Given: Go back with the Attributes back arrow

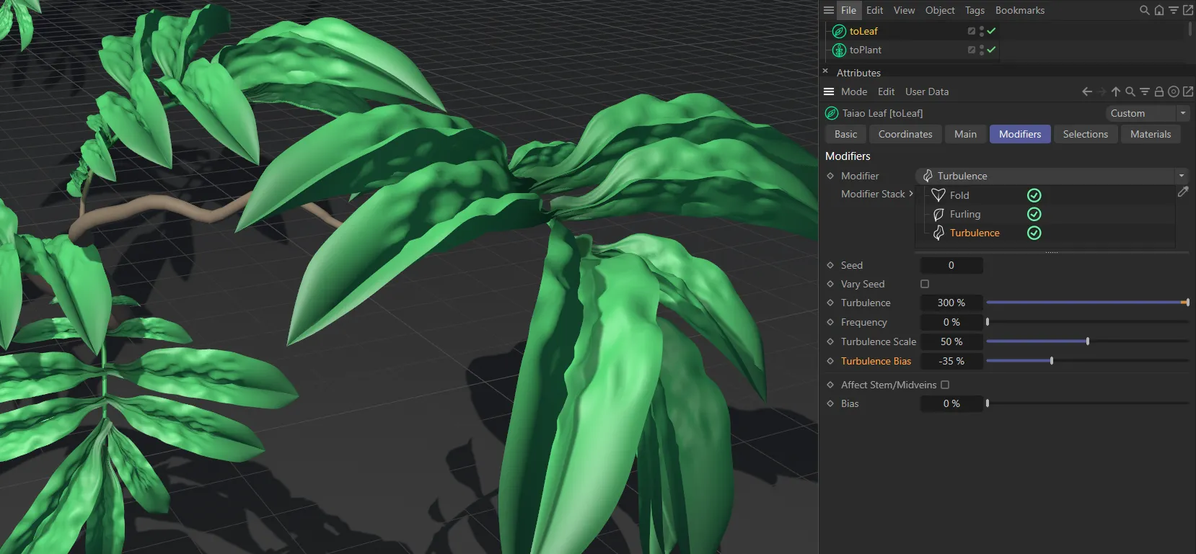Looking at the screenshot, I should (1087, 91).
